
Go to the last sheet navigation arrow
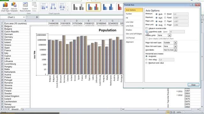8,109
